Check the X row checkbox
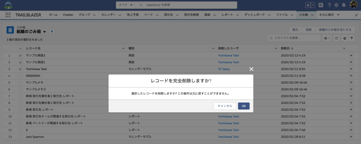Image resolution: width=361 pixels, height=144 pixels. point(20,130)
